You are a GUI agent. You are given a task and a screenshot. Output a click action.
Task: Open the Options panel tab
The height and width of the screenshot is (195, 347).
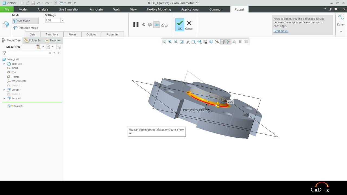(x=91, y=34)
